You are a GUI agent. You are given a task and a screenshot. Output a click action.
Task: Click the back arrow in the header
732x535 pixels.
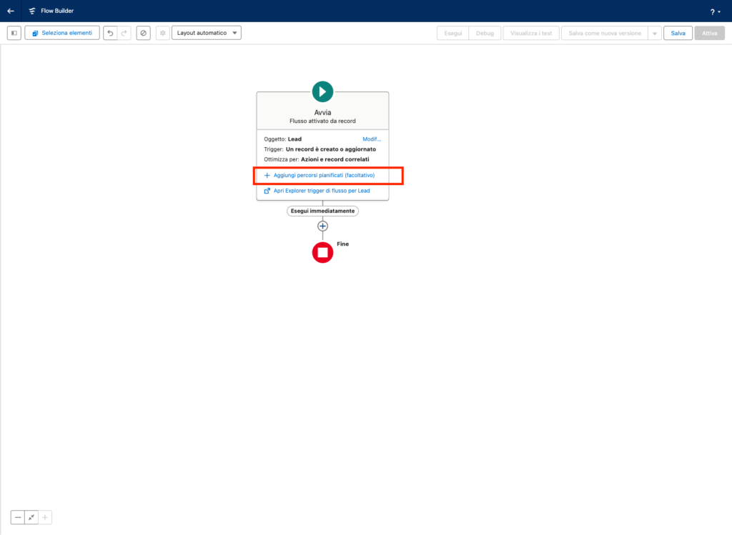click(x=11, y=11)
